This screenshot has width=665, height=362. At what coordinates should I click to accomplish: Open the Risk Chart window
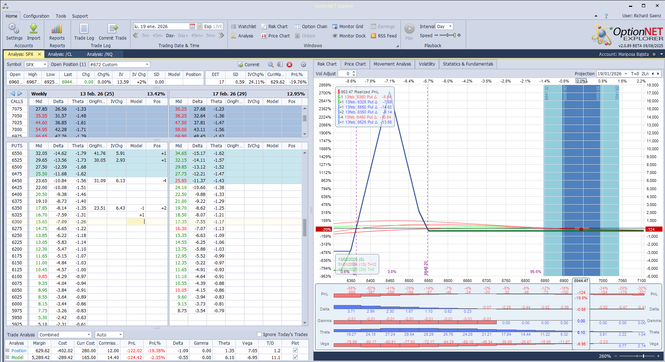(274, 27)
